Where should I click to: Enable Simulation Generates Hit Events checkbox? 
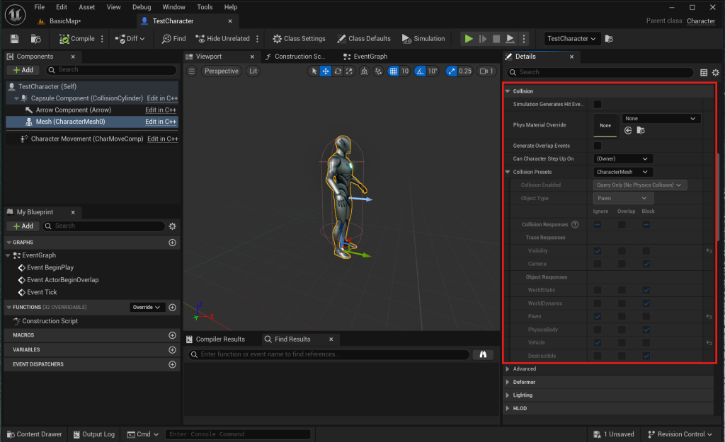tap(598, 105)
